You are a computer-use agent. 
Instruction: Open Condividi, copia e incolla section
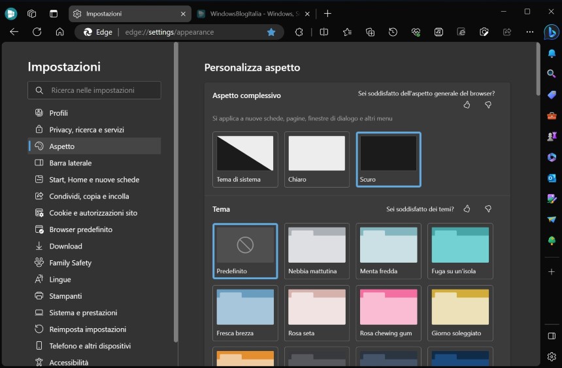[x=94, y=196]
